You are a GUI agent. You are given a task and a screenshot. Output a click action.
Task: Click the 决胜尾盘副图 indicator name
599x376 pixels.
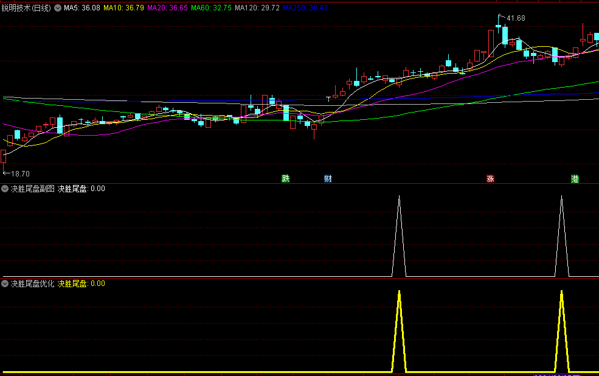point(33,189)
